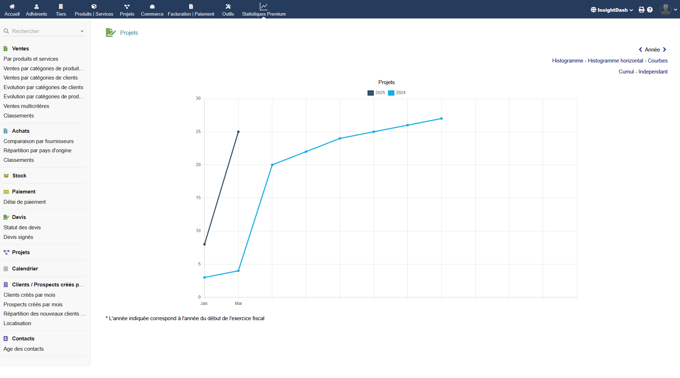
Task: Open the help question mark icon
Action: 650,10
